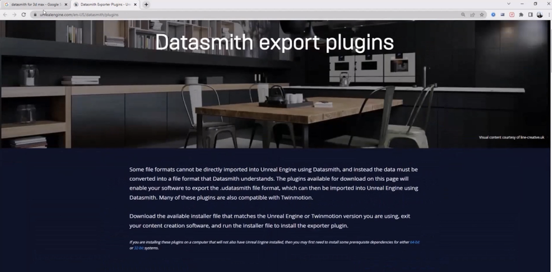Open the Extensions puzzle menu
The width and height of the screenshot is (552, 272).
coord(521,15)
